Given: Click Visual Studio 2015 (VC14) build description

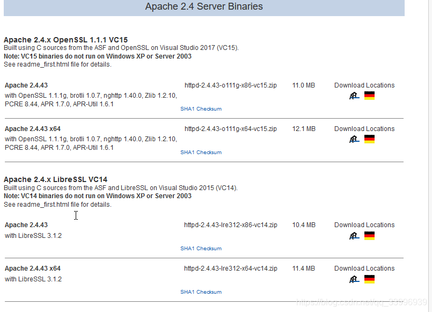Looking at the screenshot, I should point(121,188).
